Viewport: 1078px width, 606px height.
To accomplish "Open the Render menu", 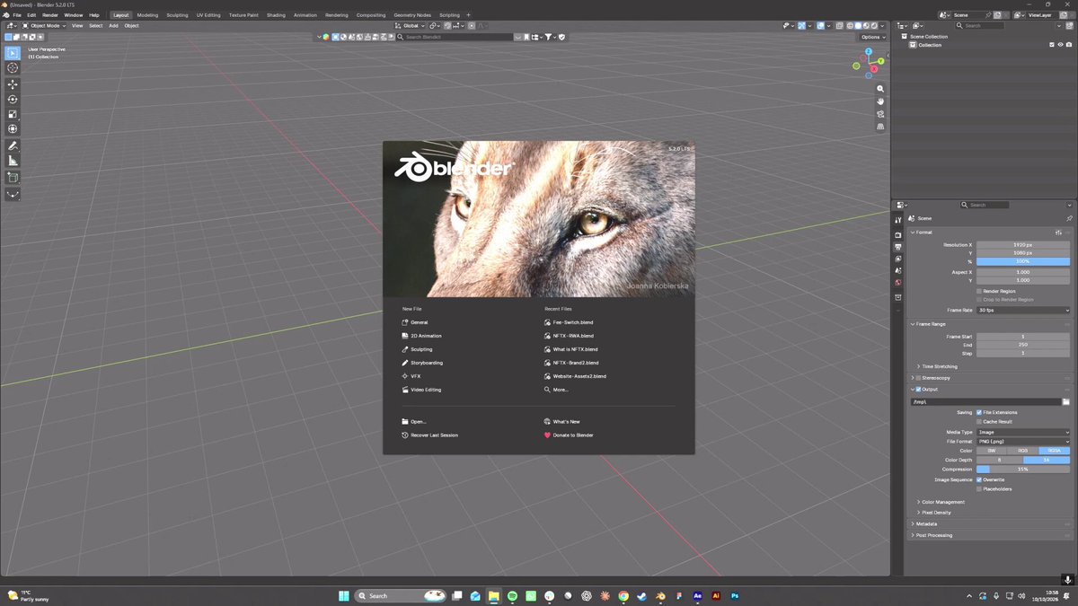I will (50, 15).
